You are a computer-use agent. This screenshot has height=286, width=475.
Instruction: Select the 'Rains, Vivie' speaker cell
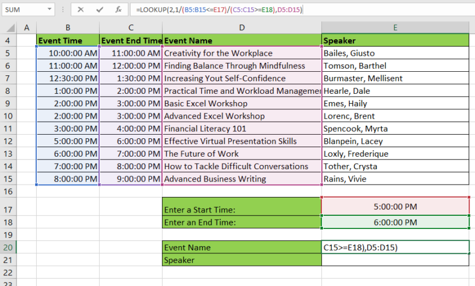[395, 179]
